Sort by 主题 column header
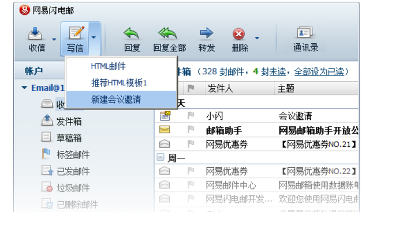This screenshot has width=403, height=227. [286, 89]
